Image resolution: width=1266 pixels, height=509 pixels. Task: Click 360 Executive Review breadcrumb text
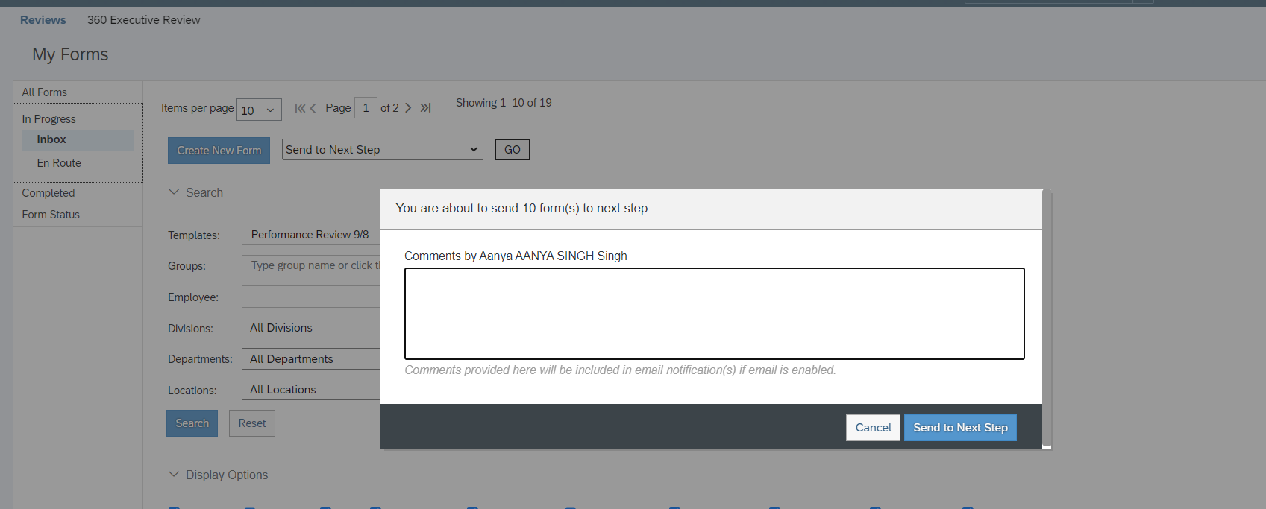143,20
